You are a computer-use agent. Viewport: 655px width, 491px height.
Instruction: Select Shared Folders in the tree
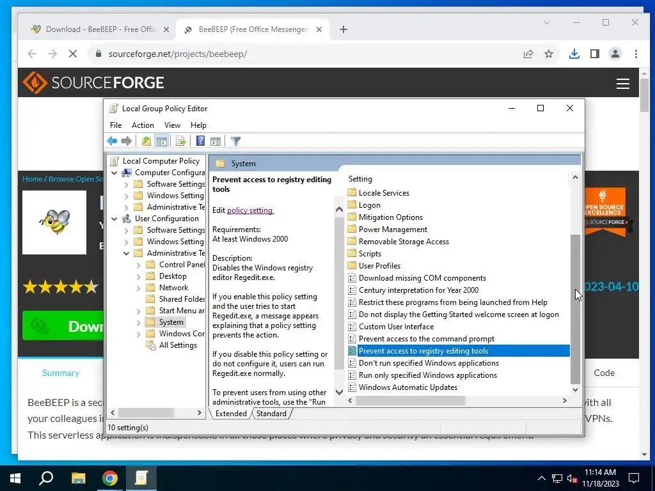[182, 299]
